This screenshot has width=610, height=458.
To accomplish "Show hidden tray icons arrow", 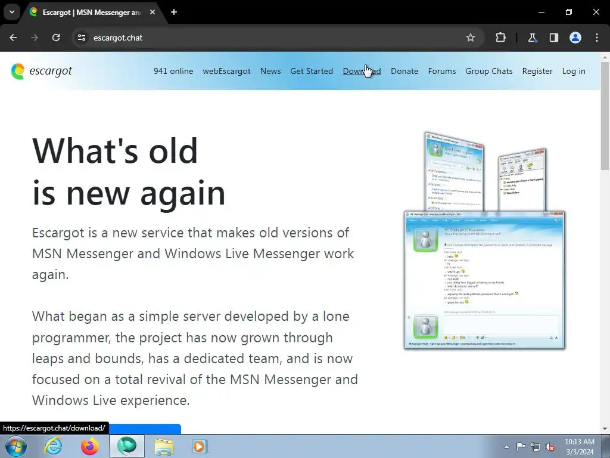I will point(506,447).
